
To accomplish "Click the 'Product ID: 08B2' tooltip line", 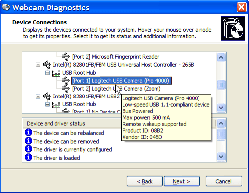I will click(x=143, y=131).
